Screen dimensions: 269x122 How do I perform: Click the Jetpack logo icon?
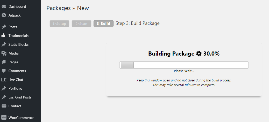pos(4,15)
